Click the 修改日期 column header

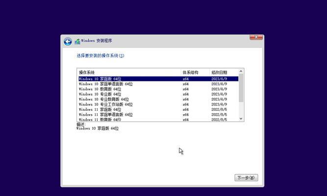pyautogui.click(x=224, y=73)
